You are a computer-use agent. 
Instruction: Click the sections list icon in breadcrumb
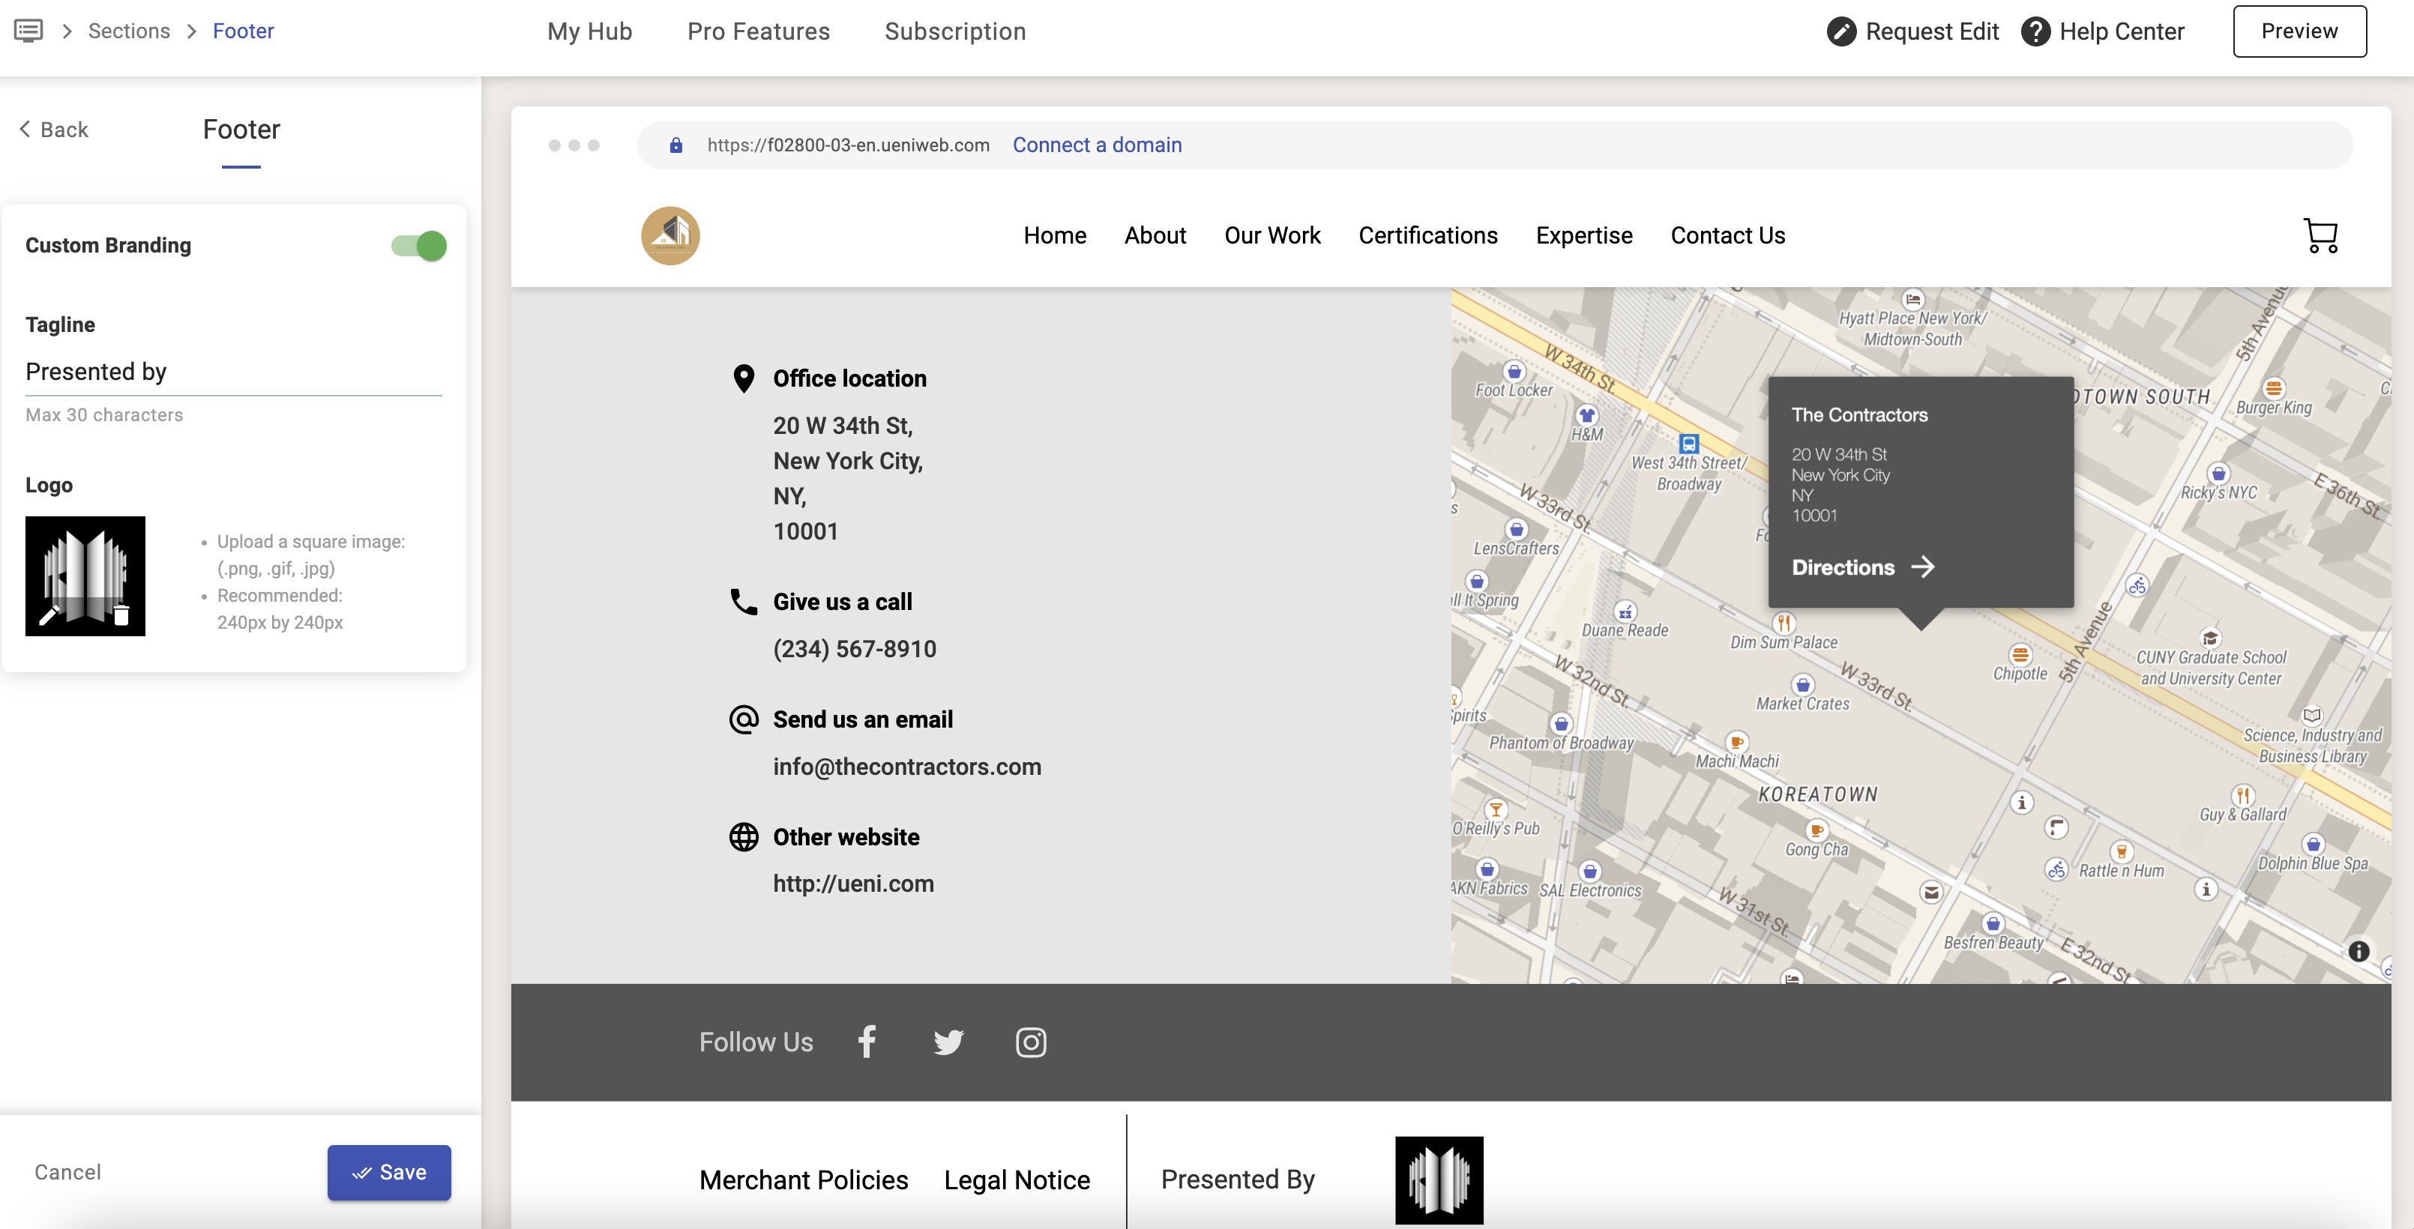point(28,31)
